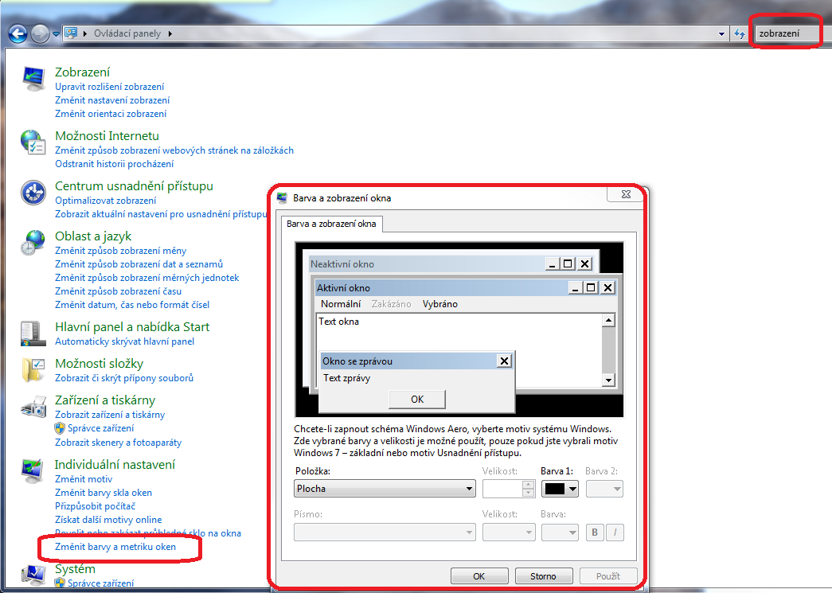This screenshot has height=593, width=832.
Task: Open Změnit datum, čas nebo formát čísel link
Action: tap(132, 305)
